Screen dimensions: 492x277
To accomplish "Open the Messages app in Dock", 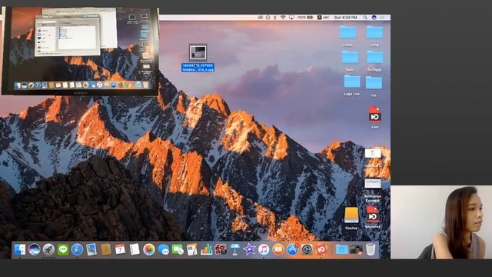I will point(163,249).
